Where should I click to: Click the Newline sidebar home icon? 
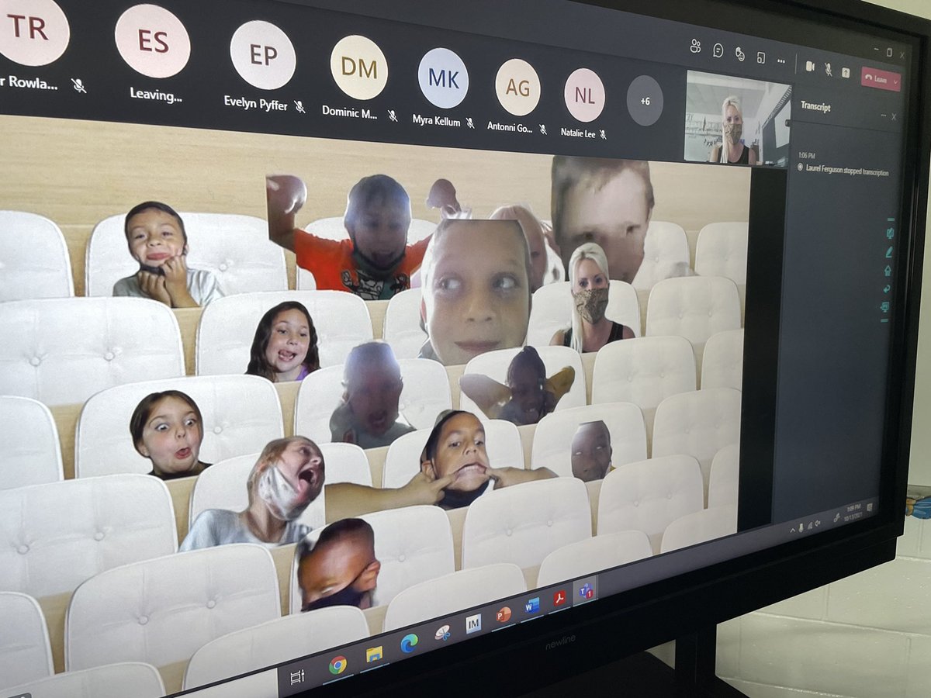pos(888,271)
